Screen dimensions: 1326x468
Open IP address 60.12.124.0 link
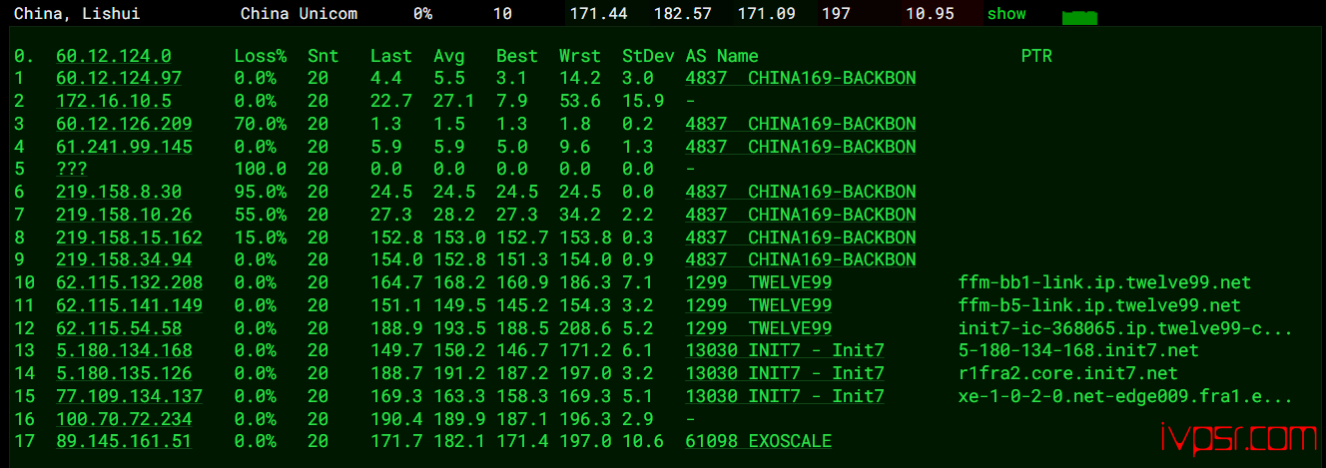pyautogui.click(x=113, y=56)
